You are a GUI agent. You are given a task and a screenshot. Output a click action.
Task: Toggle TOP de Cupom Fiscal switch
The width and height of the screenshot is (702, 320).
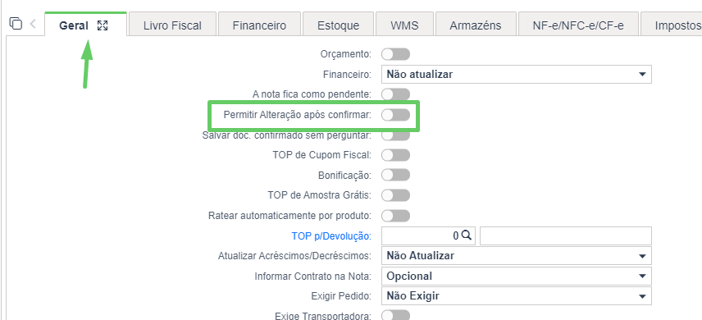tap(395, 155)
